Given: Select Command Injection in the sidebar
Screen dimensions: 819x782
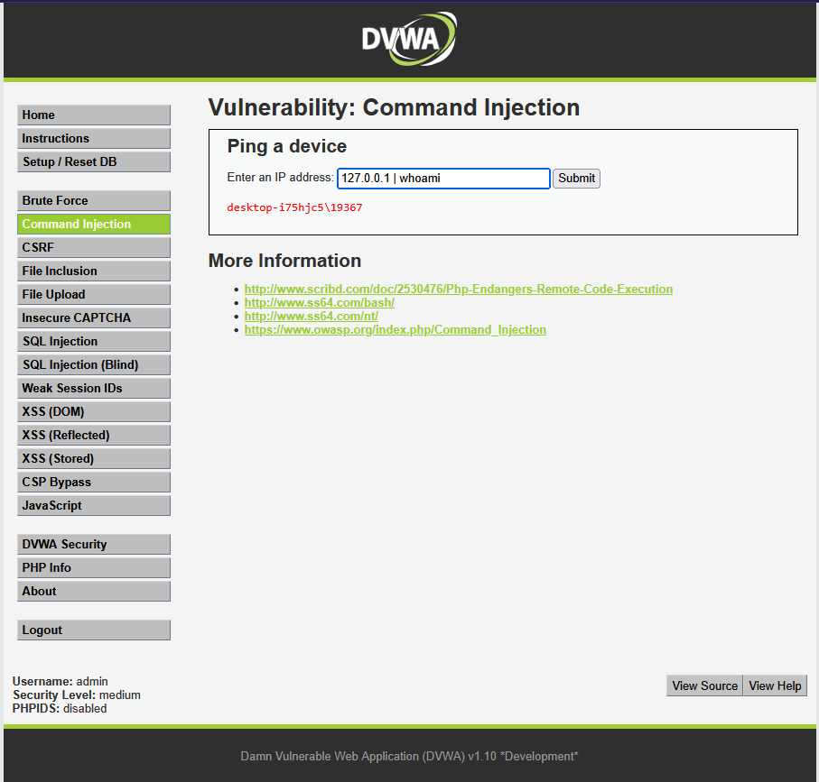Looking at the screenshot, I should click(x=94, y=224).
